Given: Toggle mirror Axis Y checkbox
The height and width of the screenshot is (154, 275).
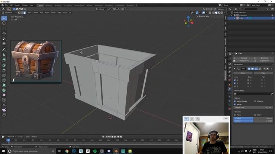Looking at the screenshot, I should pos(235,83).
